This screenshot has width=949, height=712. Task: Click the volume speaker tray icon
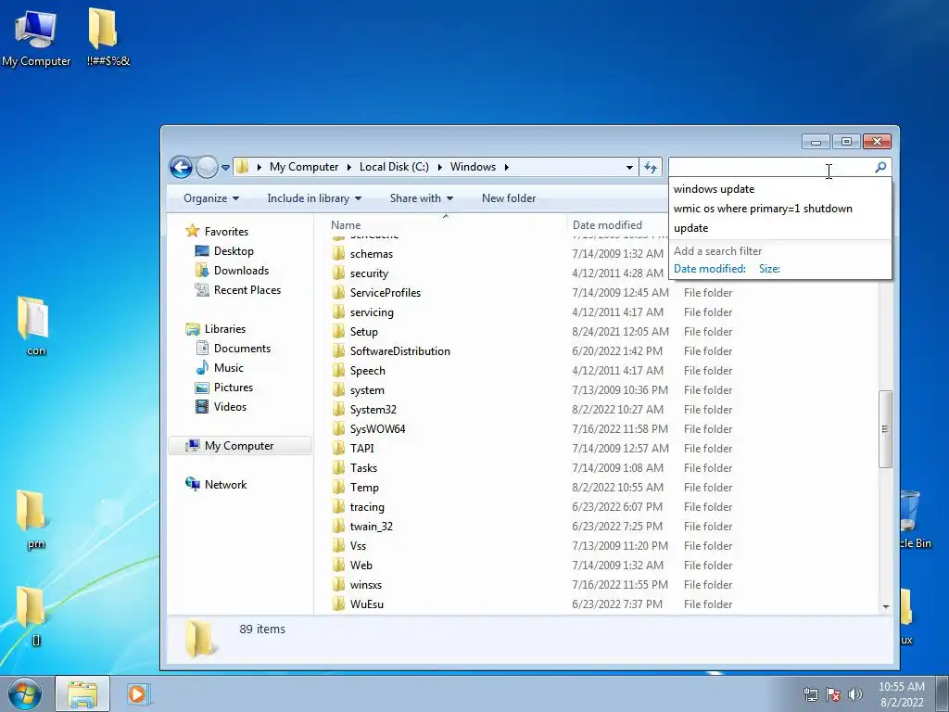[x=855, y=694]
